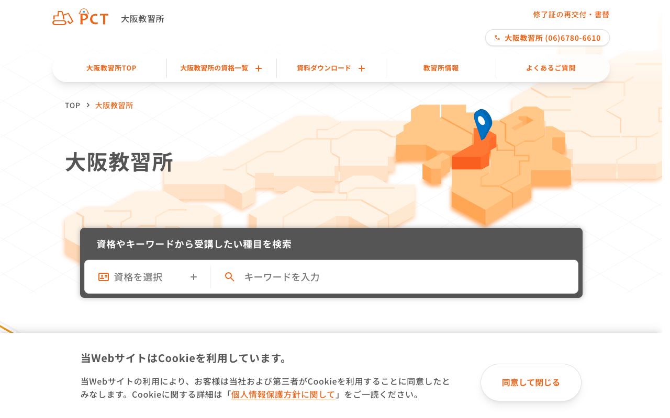Click the chevron icon in the breadcrumb

(x=88, y=105)
